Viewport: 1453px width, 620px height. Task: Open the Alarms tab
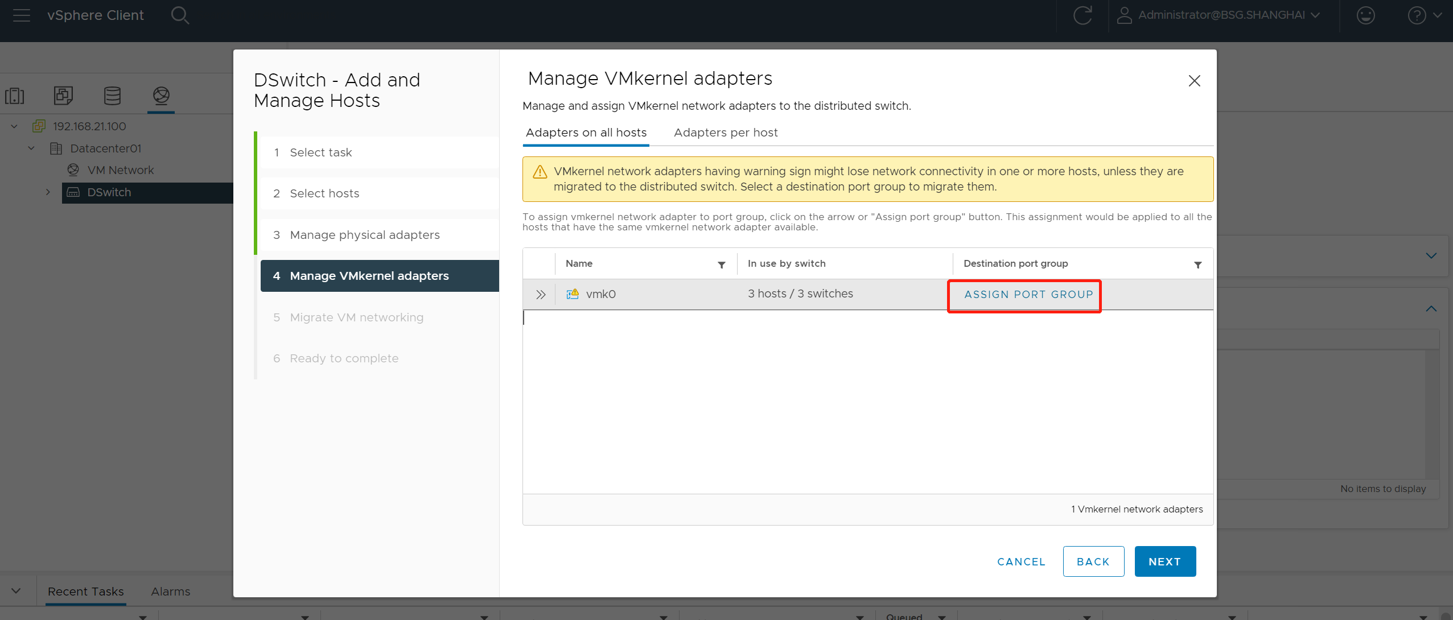coord(170,592)
